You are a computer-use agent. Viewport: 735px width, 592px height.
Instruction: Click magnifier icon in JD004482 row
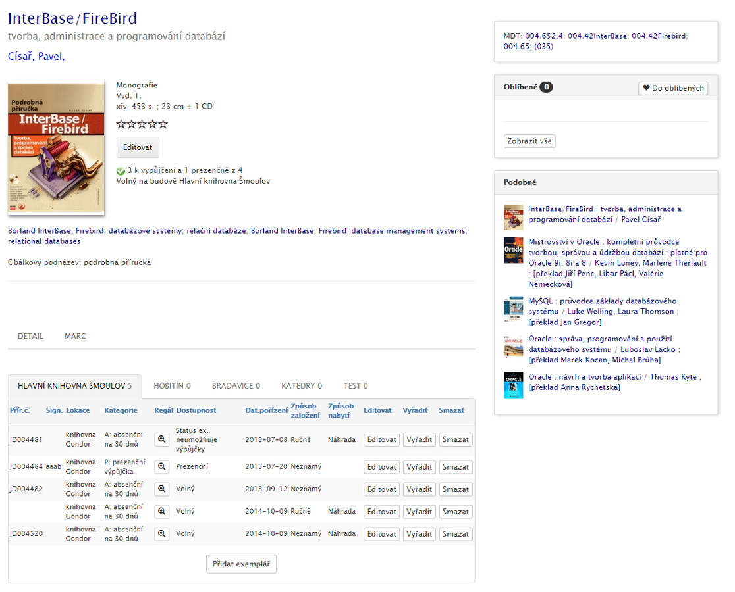pyautogui.click(x=162, y=489)
